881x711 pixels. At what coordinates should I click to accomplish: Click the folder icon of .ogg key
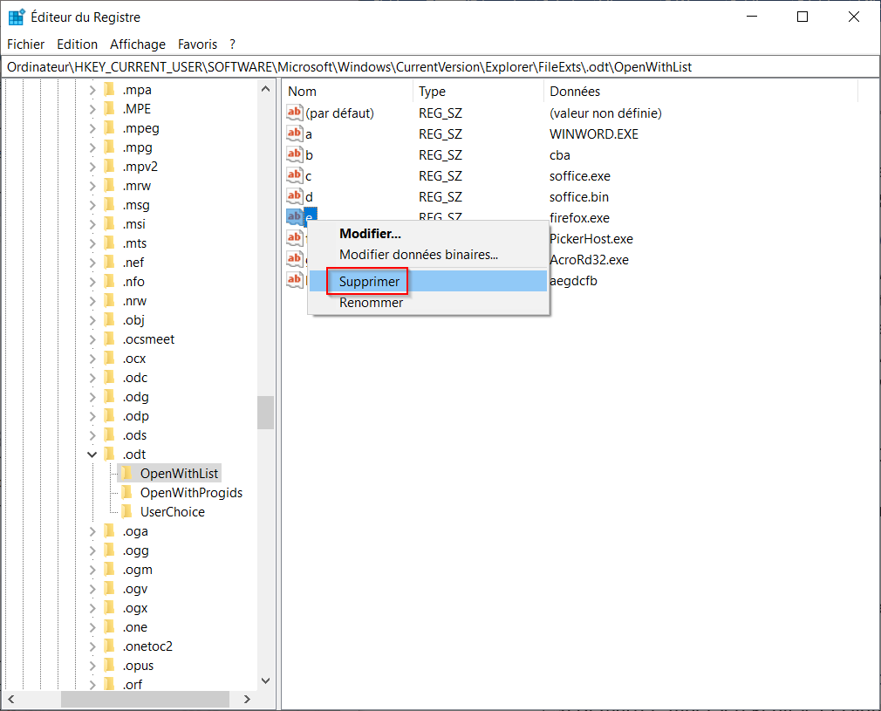[110, 550]
